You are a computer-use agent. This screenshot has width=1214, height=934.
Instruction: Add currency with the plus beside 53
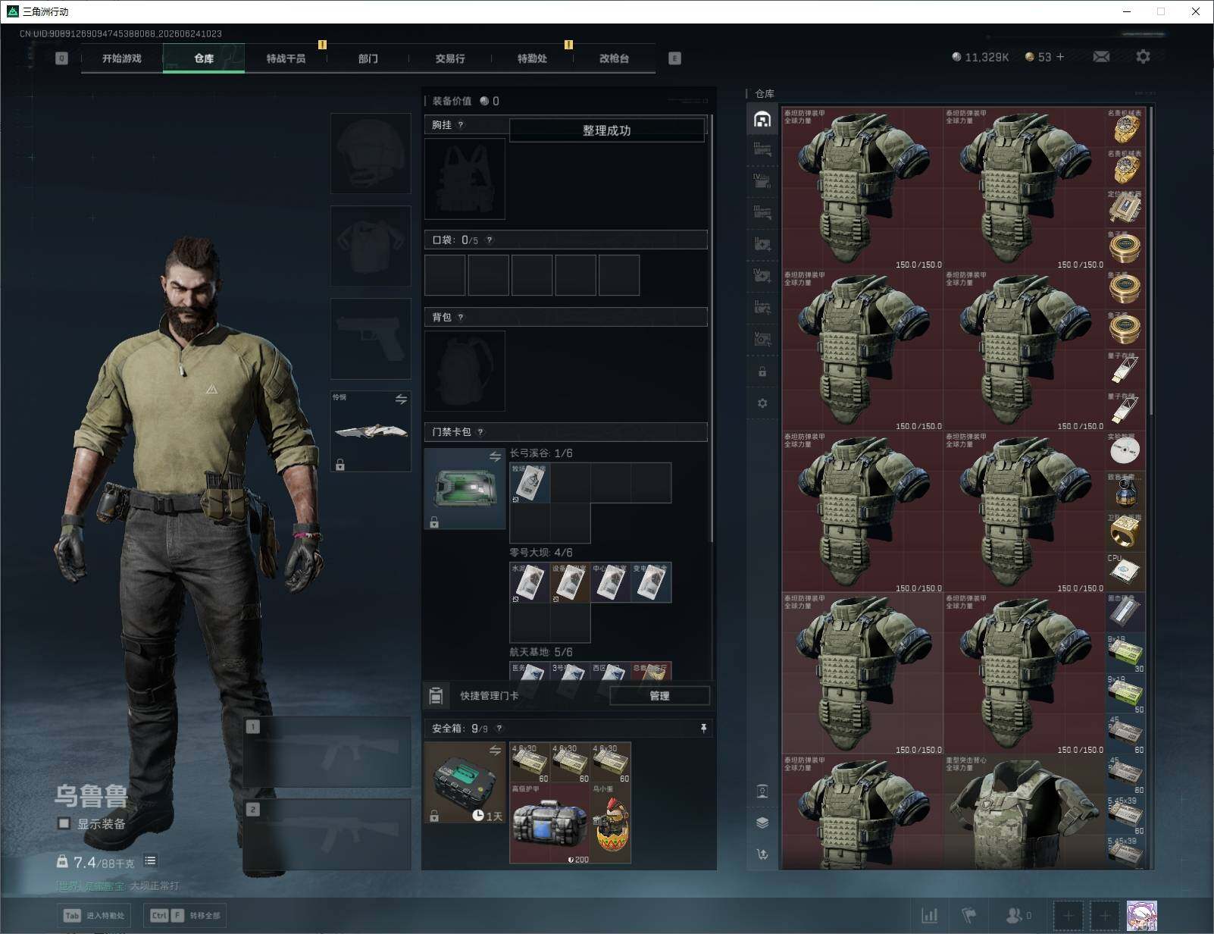1060,57
